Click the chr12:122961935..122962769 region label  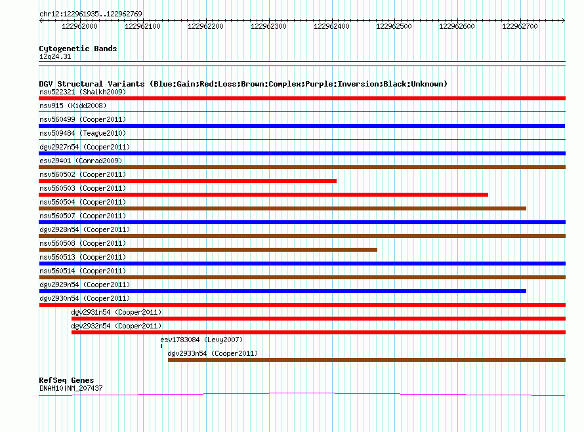(91, 14)
